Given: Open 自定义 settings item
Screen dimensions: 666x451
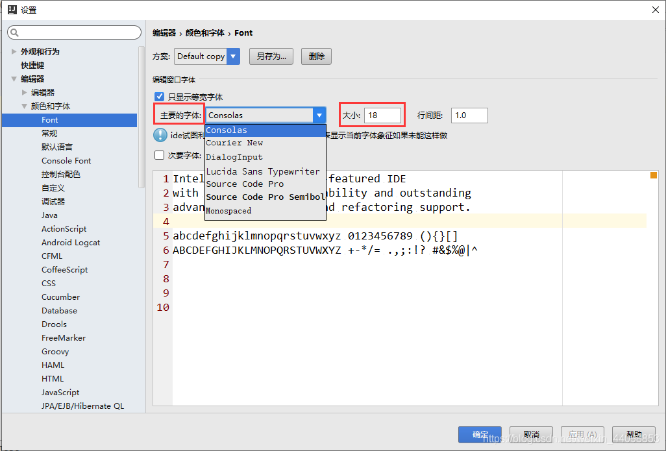Looking at the screenshot, I should [53, 188].
